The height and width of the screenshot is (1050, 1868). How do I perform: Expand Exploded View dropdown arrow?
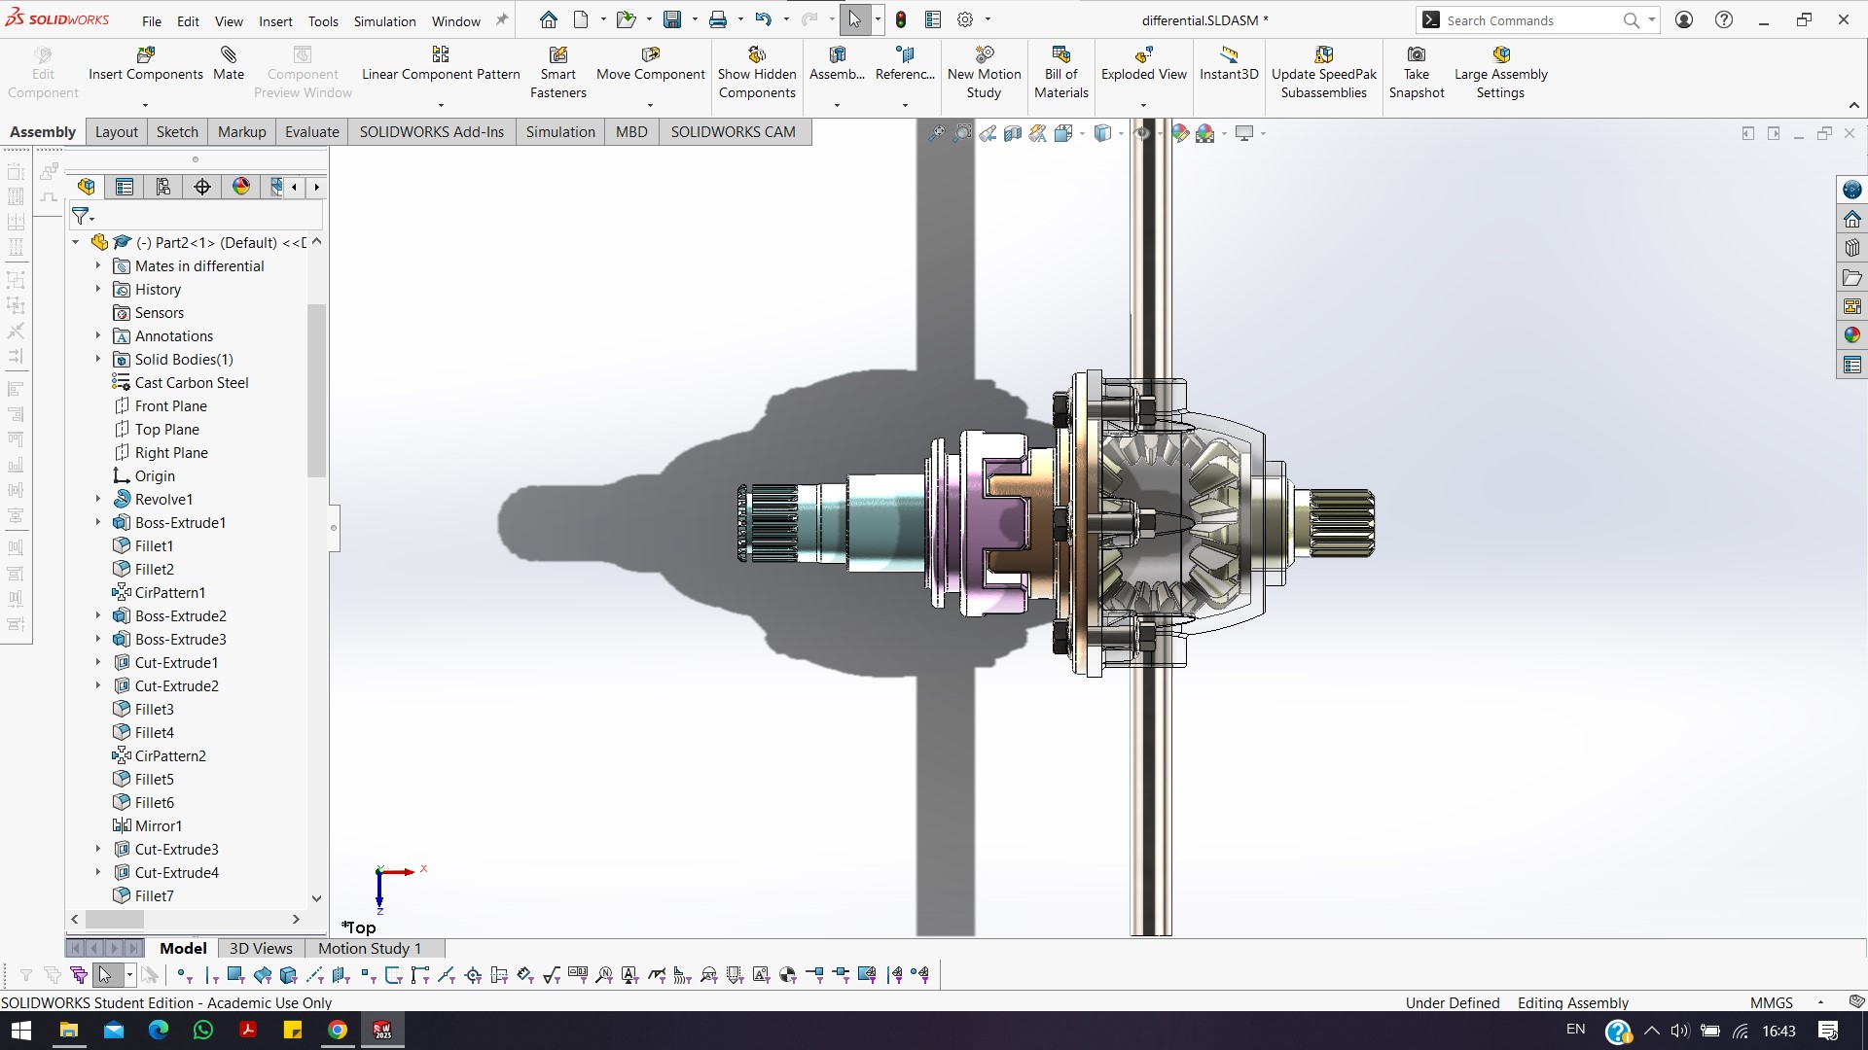coord(1143,105)
